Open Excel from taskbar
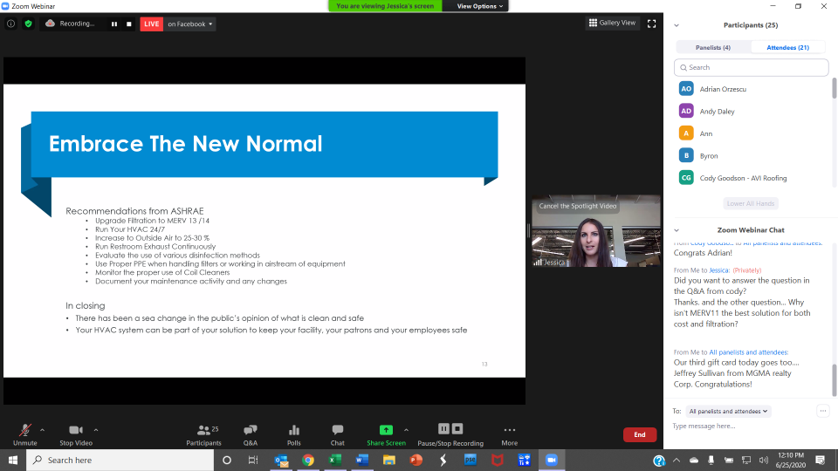The image size is (838, 471). tap(335, 460)
